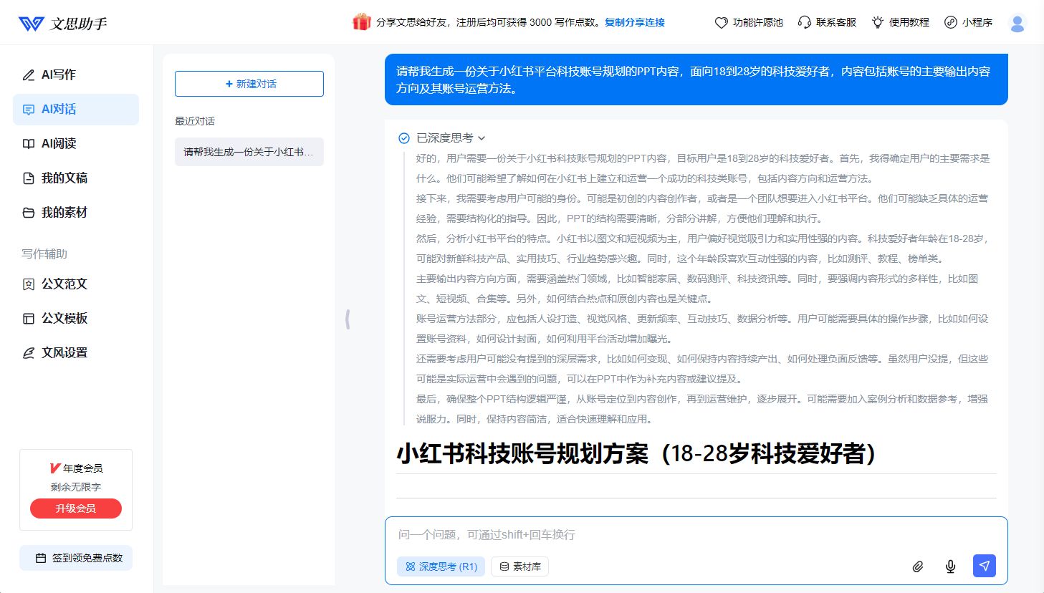Click the red V icon beside 年度会员
1044x593 pixels.
point(54,468)
